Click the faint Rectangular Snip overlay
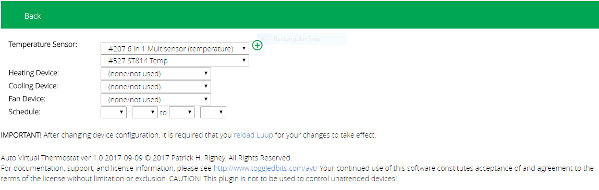This screenshot has width=599, height=190. click(x=302, y=39)
